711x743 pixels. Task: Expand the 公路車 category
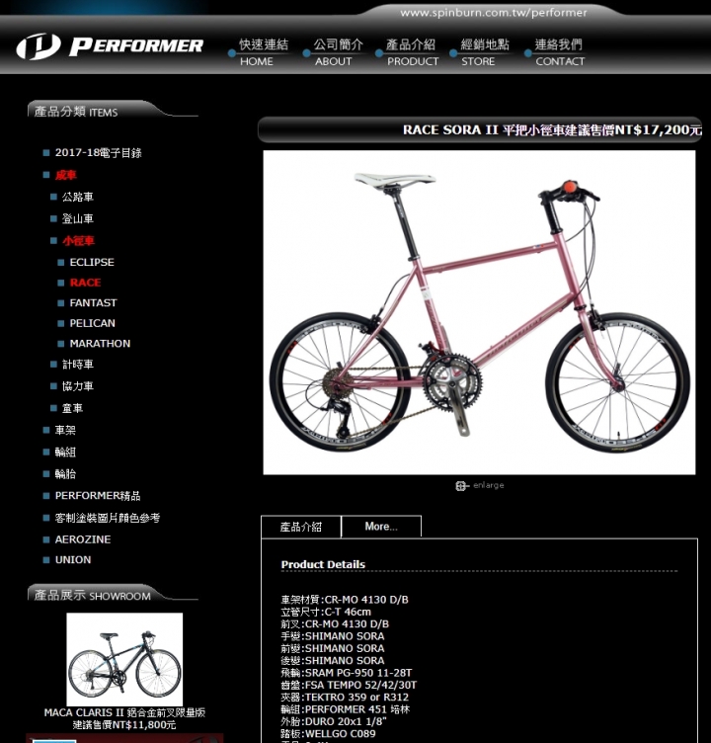tap(78, 197)
